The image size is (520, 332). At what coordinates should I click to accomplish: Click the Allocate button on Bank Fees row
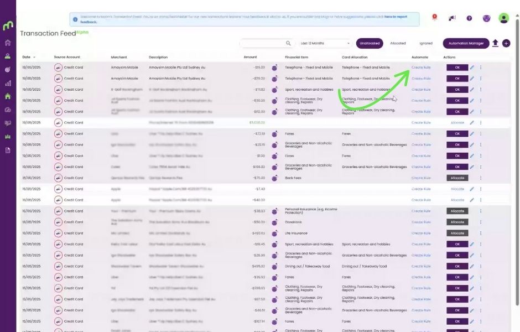pyautogui.click(x=457, y=178)
